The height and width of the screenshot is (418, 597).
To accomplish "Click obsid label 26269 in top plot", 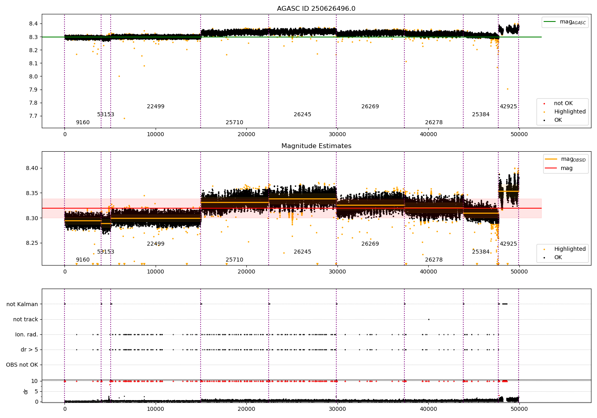I will [x=370, y=107].
